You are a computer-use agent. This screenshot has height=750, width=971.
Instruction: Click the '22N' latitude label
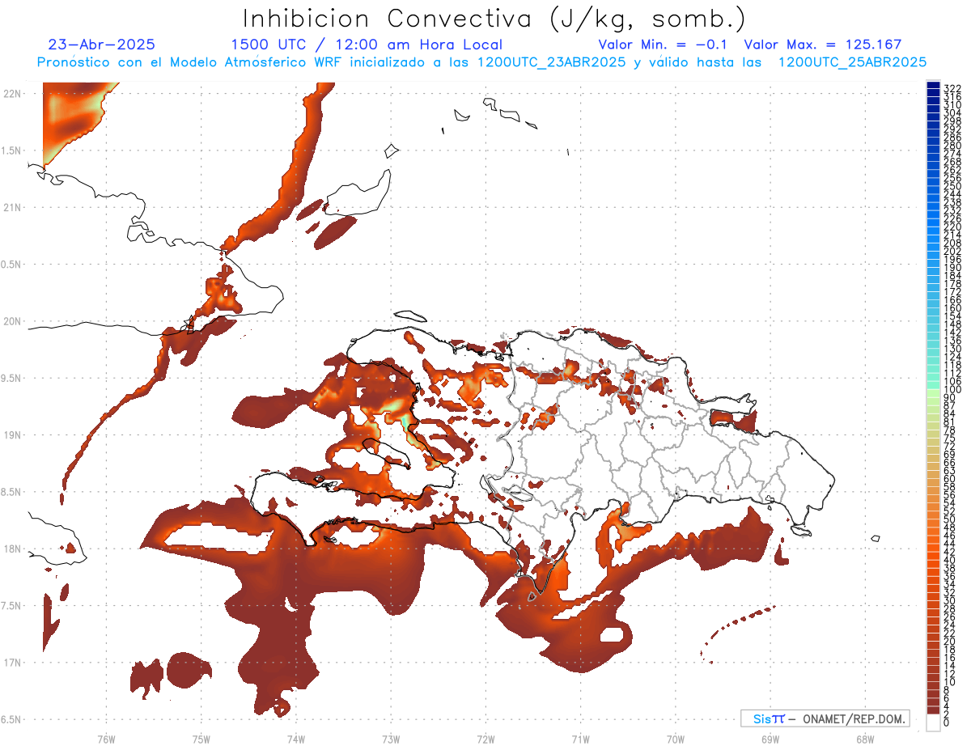12,94
